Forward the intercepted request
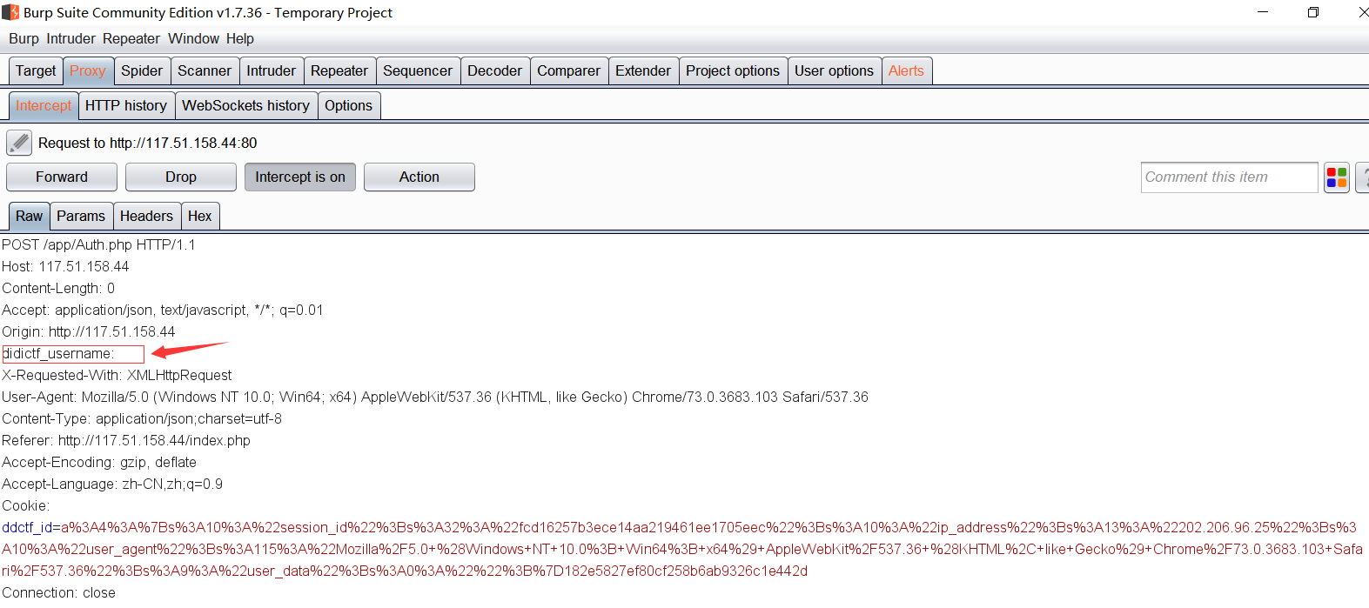The height and width of the screenshot is (608, 1369). tap(62, 177)
